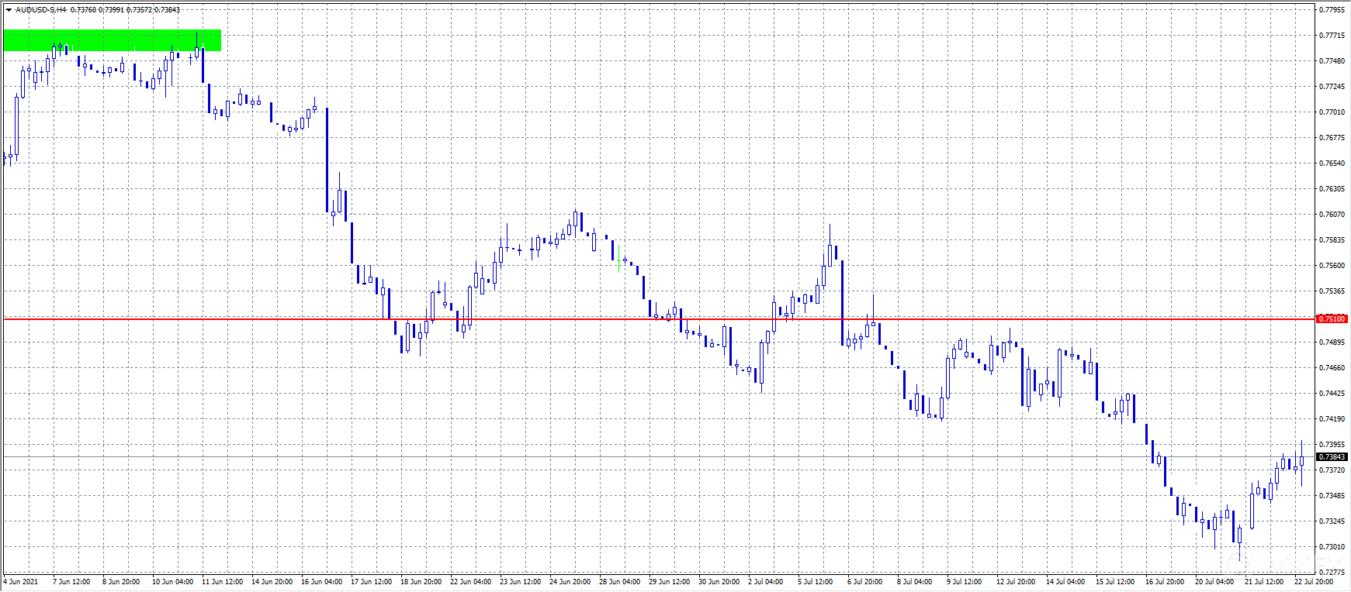
Task: Click the AUDUSD-S,H4 symbol title text
Action: tap(40, 10)
